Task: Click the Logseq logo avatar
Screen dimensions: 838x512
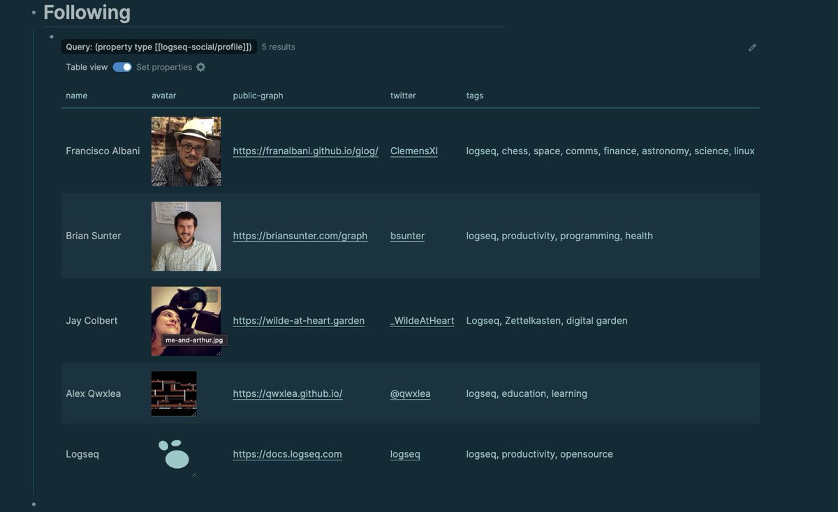Action: [174, 454]
